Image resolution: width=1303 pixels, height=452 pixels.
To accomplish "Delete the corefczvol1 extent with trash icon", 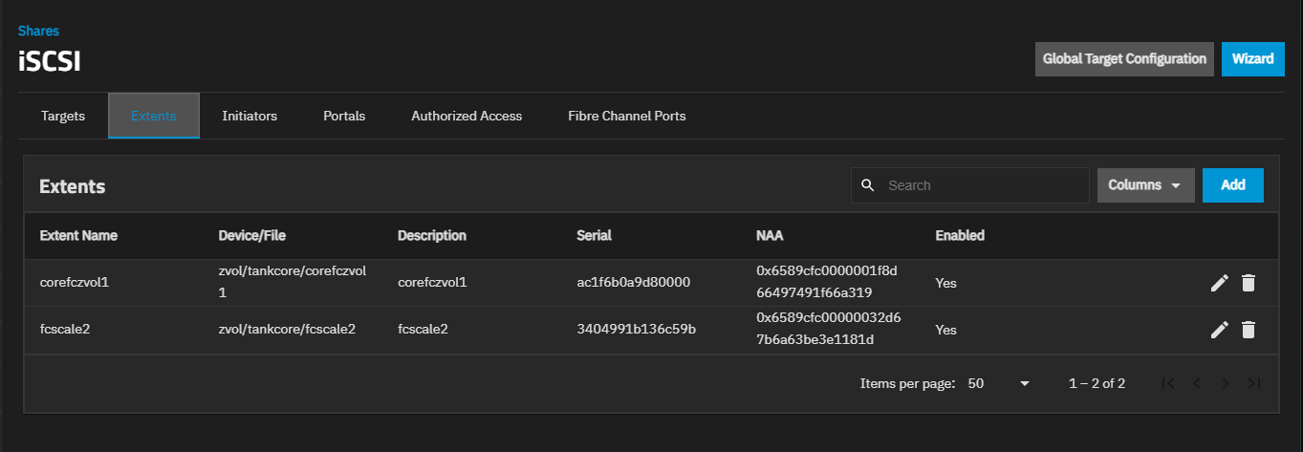I will (x=1248, y=283).
